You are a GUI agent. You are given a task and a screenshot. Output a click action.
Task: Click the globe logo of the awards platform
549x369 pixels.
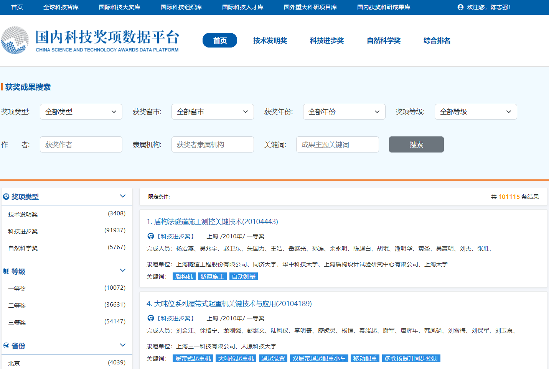pos(15,40)
